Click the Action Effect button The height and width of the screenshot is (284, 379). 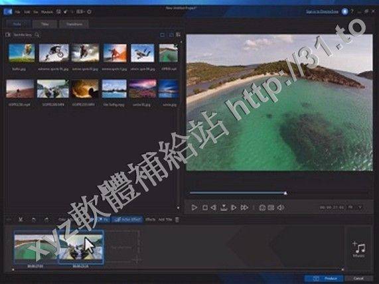[x=127, y=220]
